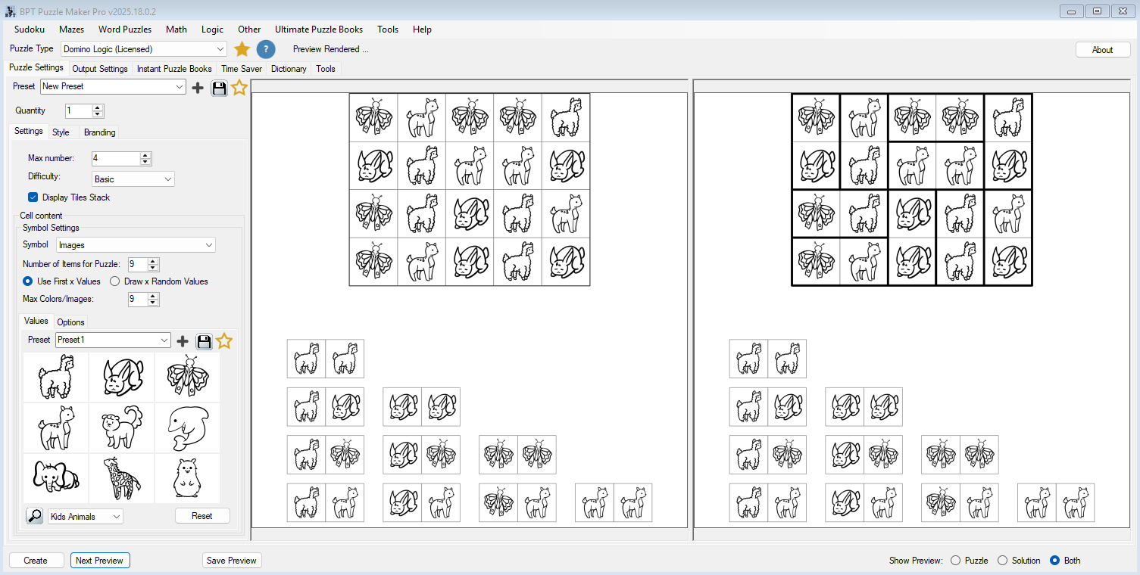The width and height of the screenshot is (1140, 575).
Task: Open the Difficulty dropdown
Action: [x=167, y=179]
